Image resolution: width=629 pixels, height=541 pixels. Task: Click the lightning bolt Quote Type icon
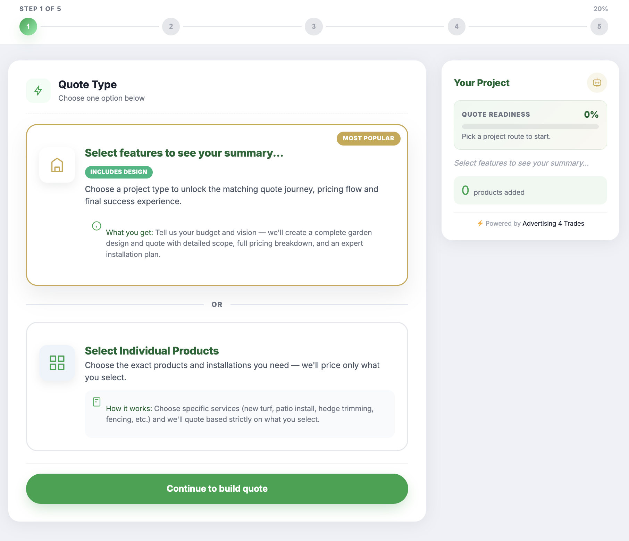[38, 91]
